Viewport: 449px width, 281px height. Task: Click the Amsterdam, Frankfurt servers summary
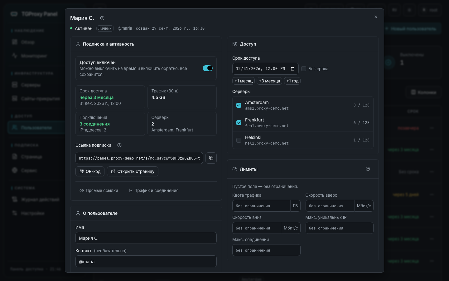(172, 130)
